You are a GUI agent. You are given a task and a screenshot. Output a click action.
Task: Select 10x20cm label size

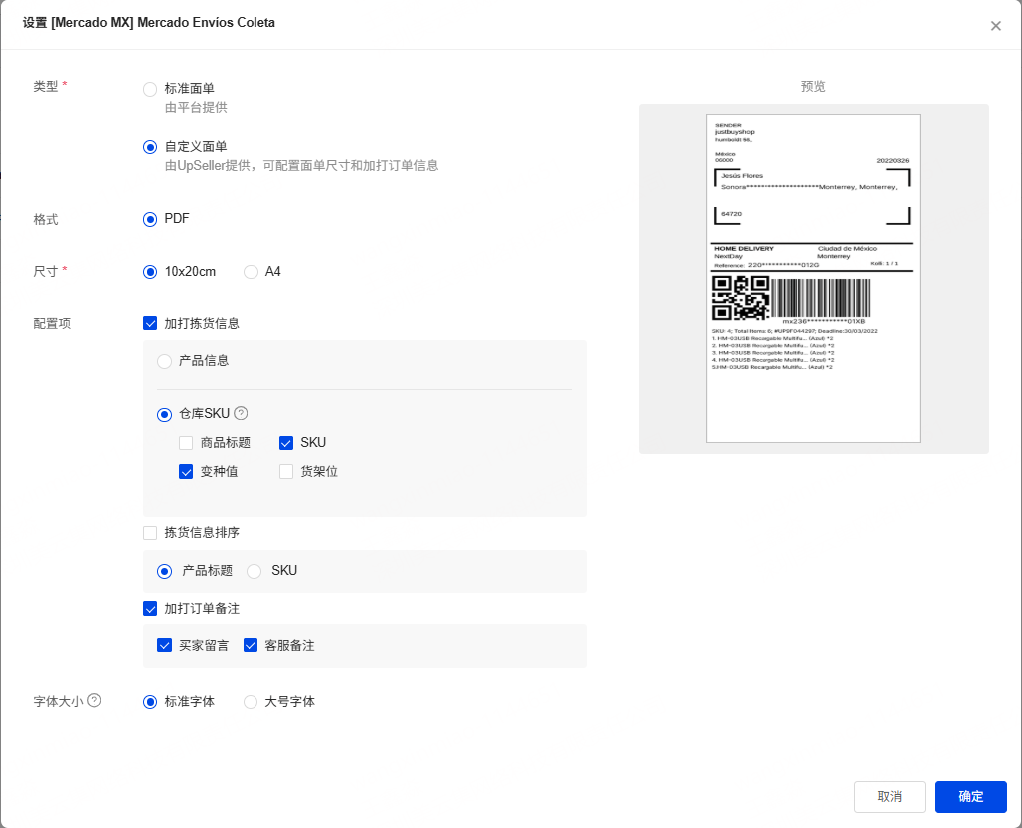click(150, 272)
